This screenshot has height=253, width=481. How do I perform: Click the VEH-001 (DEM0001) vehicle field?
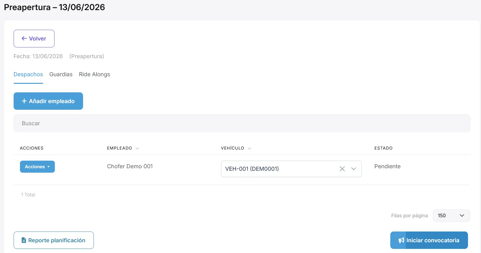point(291,169)
